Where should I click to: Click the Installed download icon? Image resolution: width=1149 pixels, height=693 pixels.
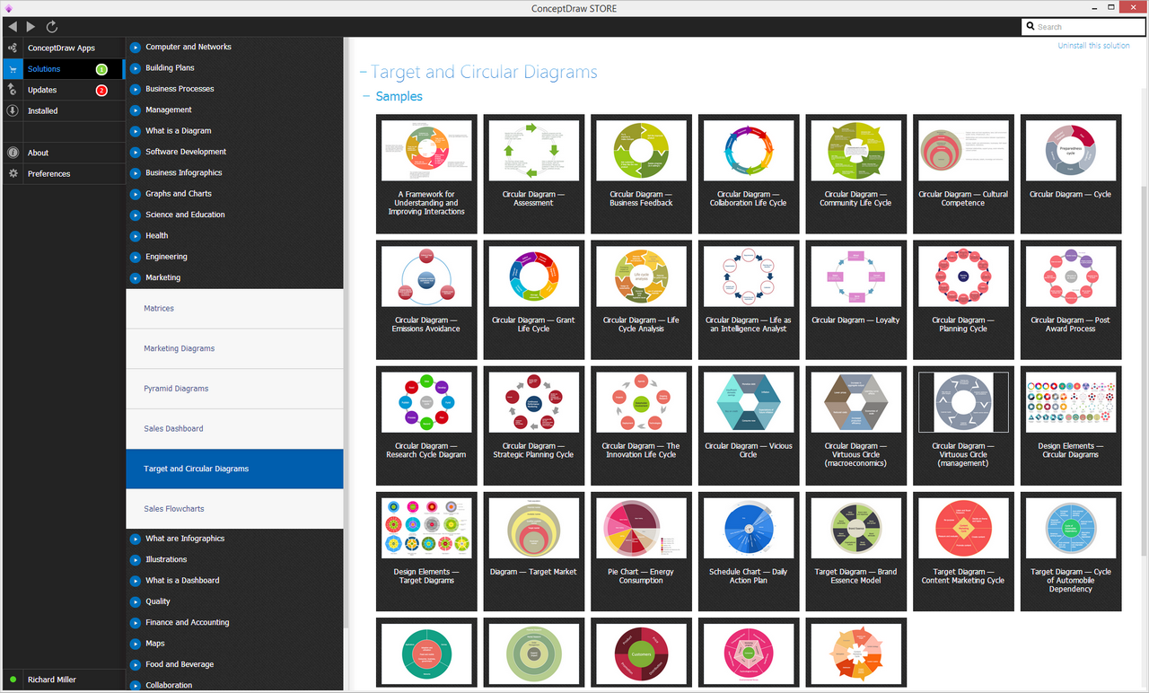pos(13,110)
